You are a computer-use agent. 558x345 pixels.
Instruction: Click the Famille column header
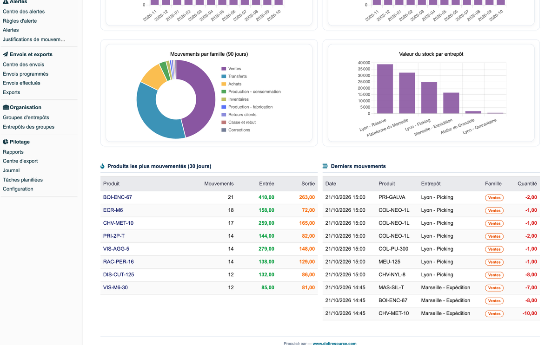point(493,184)
